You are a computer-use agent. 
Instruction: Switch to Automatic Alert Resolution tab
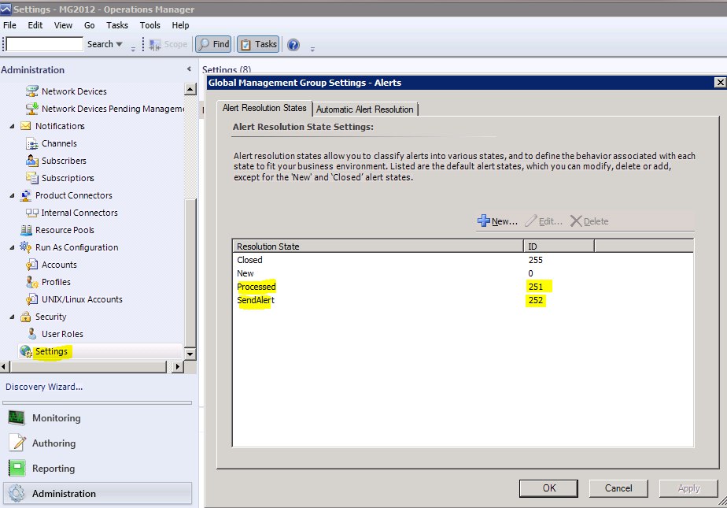coord(365,109)
